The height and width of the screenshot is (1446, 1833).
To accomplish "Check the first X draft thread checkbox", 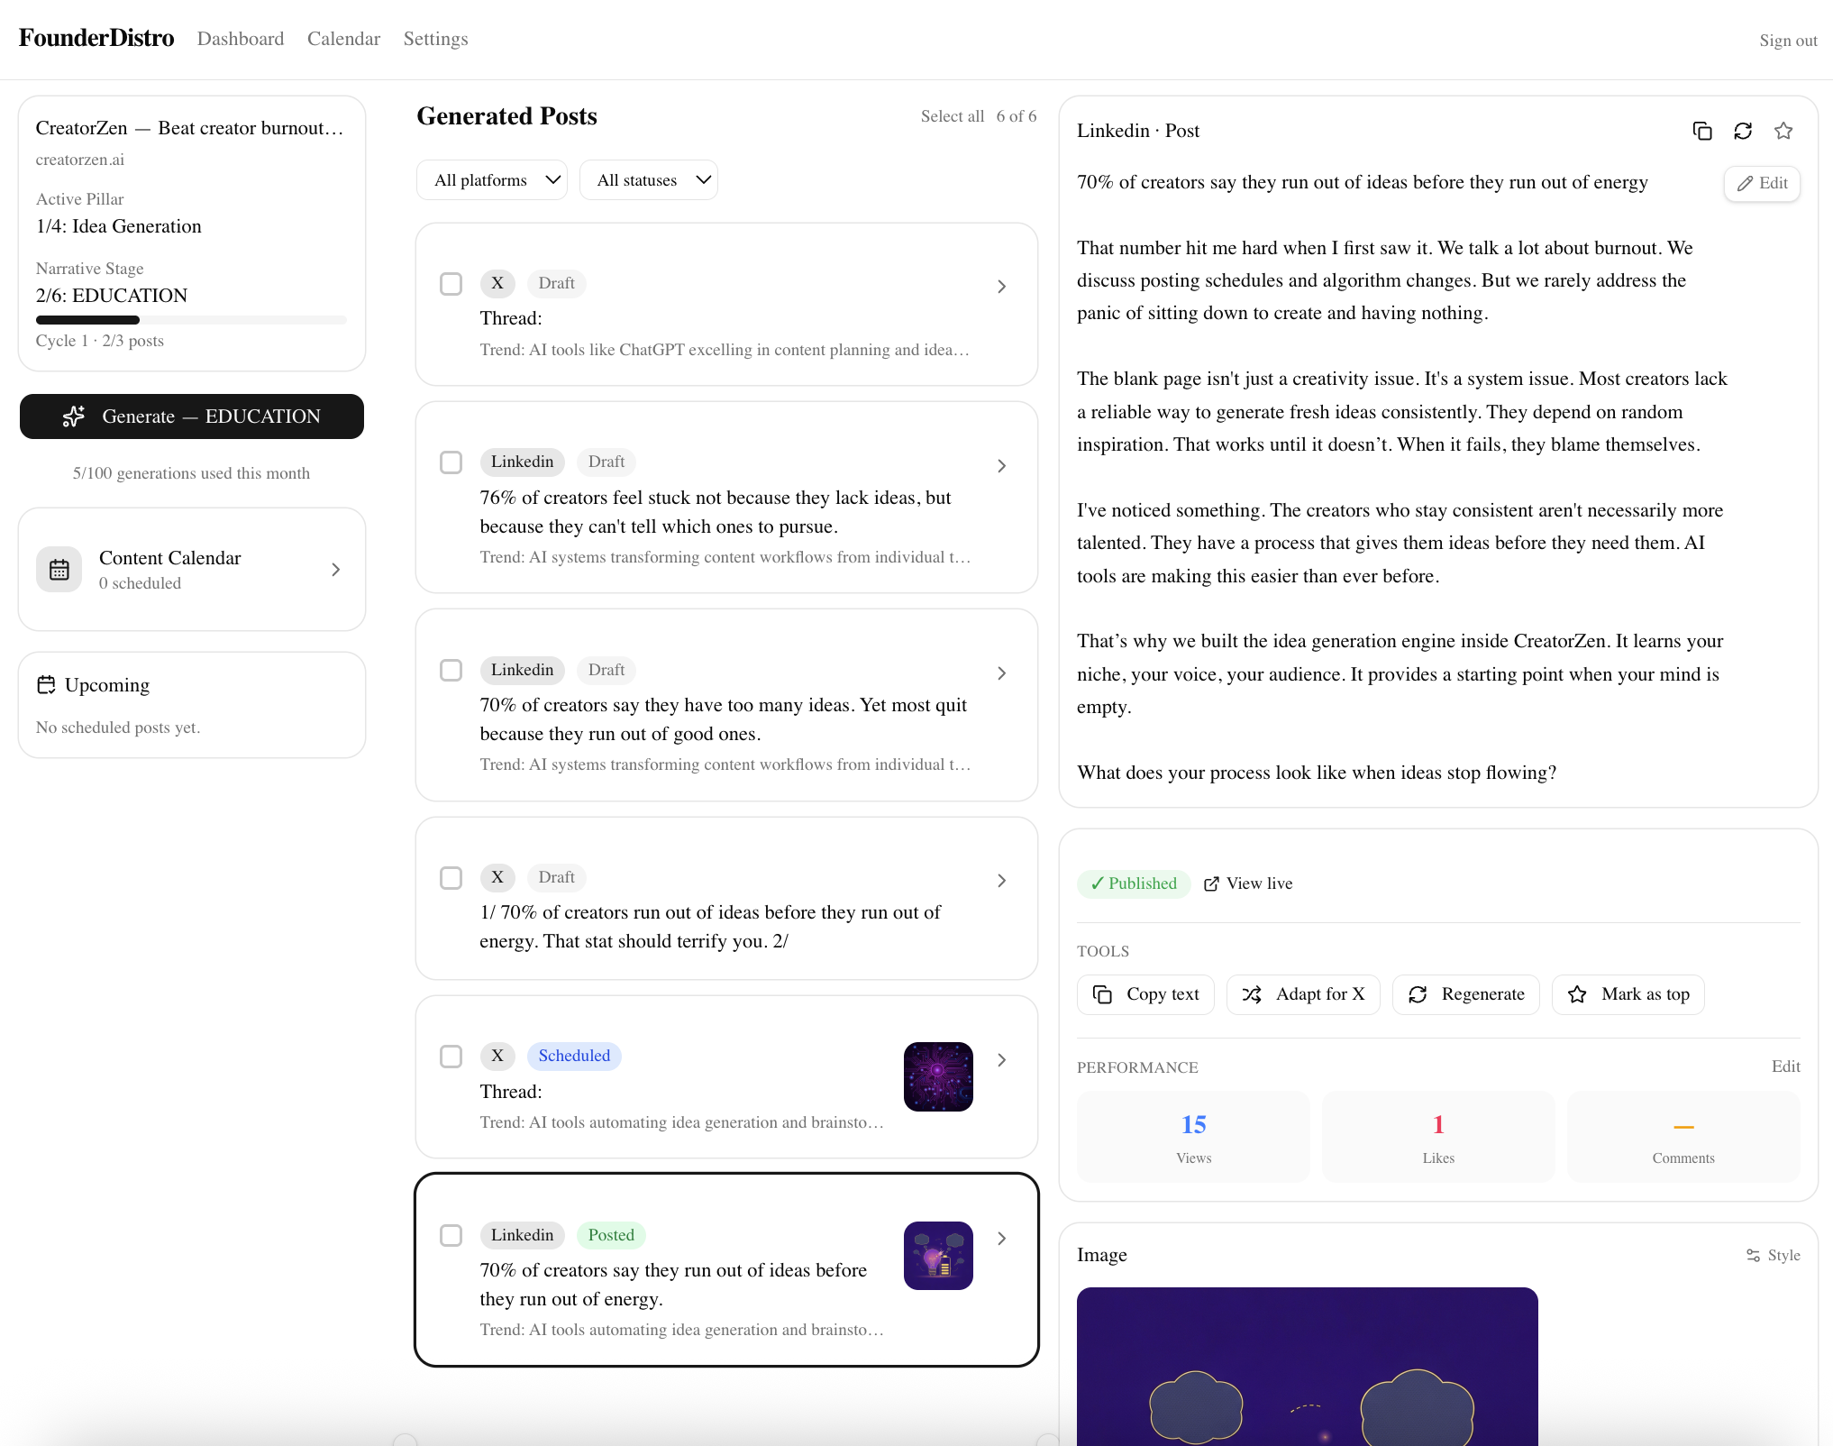I will click(x=451, y=283).
